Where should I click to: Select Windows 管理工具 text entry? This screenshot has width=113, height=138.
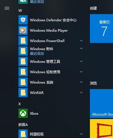[45, 61]
